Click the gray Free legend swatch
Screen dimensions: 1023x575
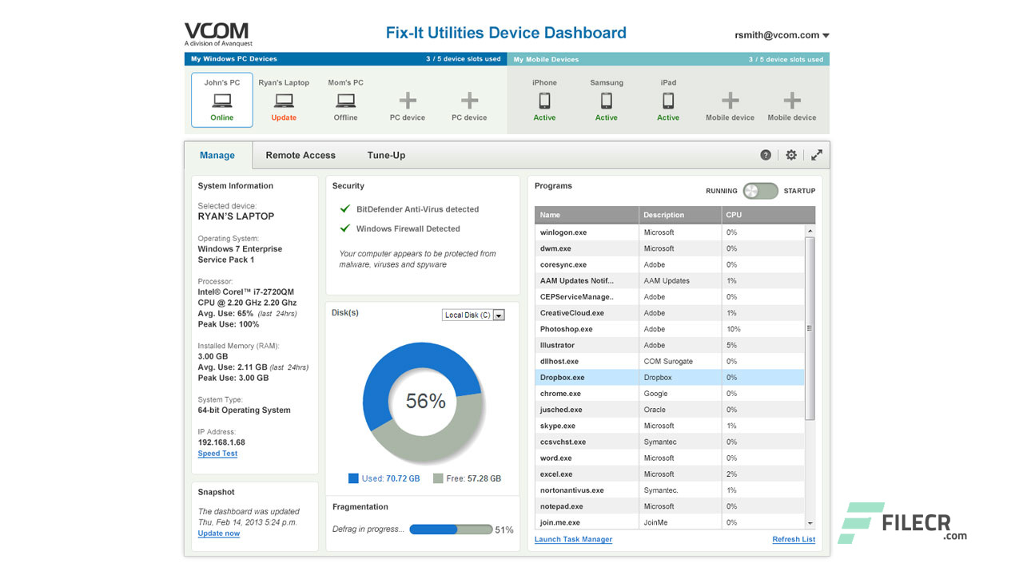pyautogui.click(x=438, y=478)
